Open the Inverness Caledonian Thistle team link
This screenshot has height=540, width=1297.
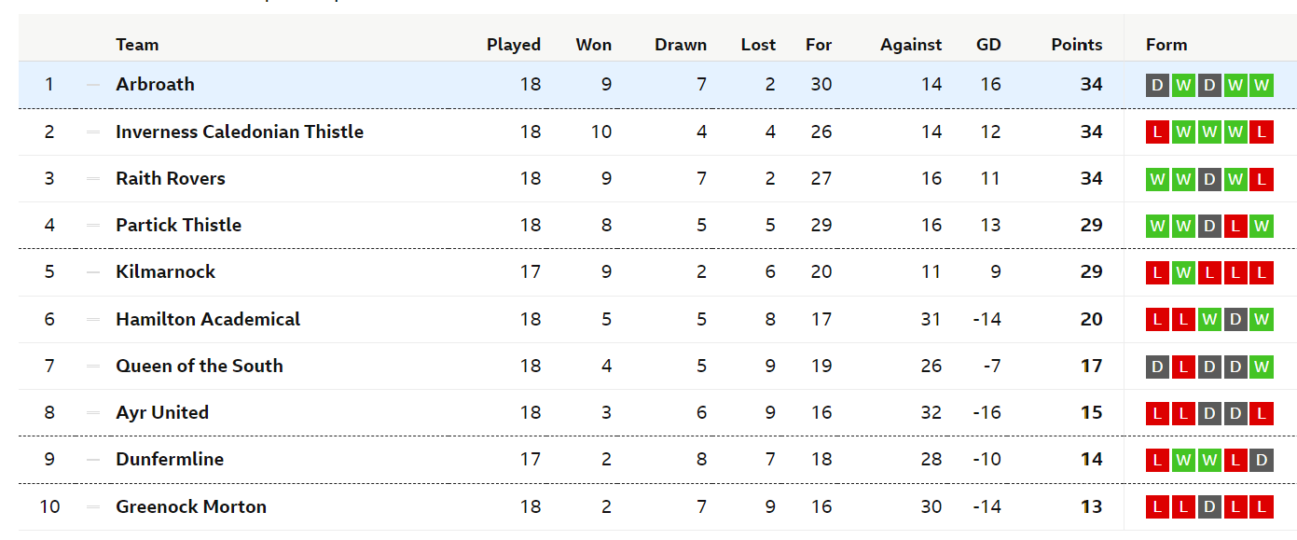click(x=240, y=132)
